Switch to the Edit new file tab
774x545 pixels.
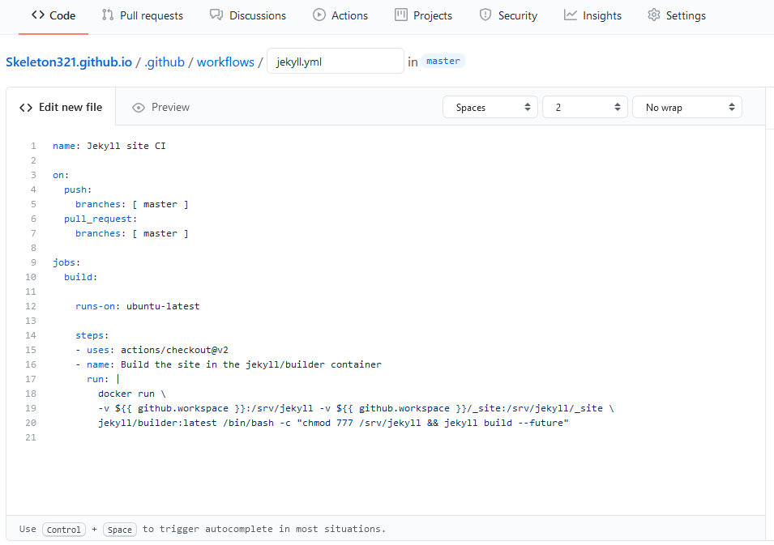(x=61, y=108)
